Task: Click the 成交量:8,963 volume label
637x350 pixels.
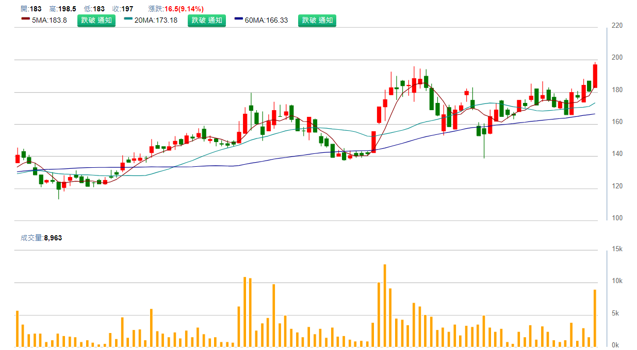Action: (41, 238)
